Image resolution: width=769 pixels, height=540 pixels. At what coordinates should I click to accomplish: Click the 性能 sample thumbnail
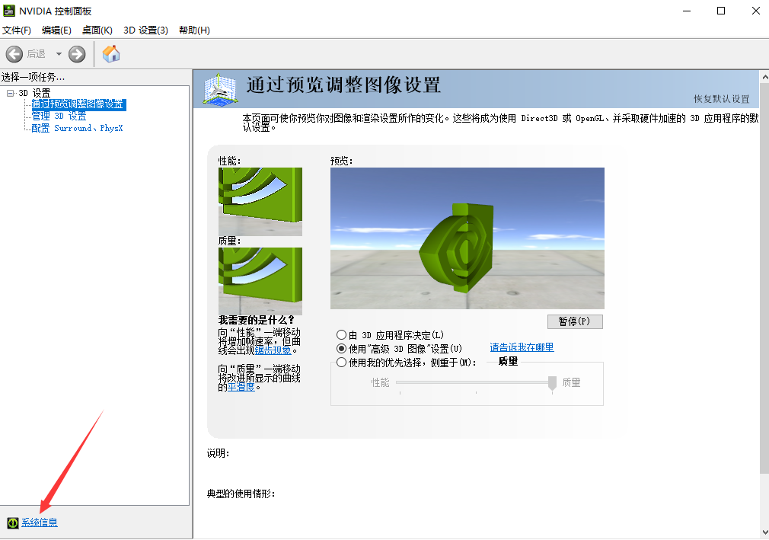pos(260,202)
